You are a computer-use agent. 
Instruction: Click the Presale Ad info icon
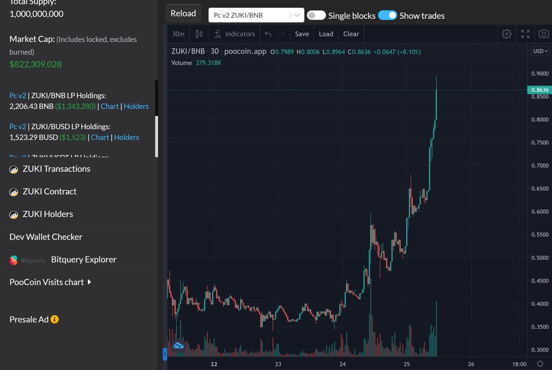(x=55, y=319)
